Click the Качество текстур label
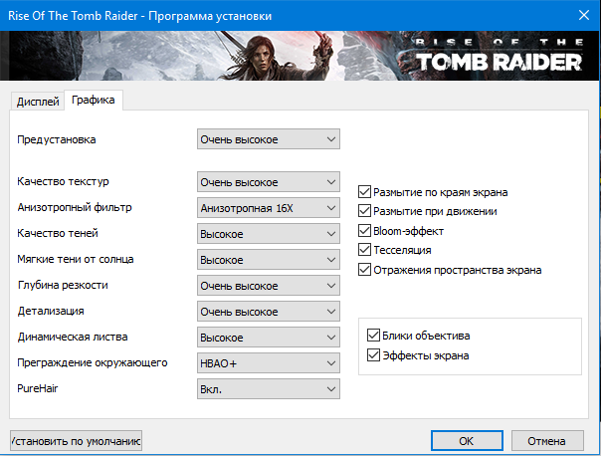 (x=63, y=181)
